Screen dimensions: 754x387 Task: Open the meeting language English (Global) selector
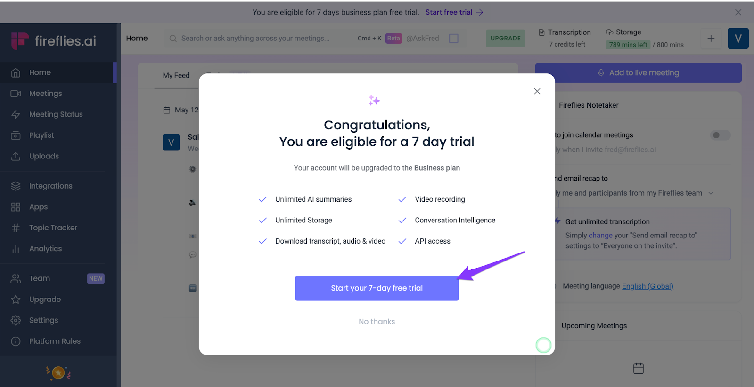[647, 286]
